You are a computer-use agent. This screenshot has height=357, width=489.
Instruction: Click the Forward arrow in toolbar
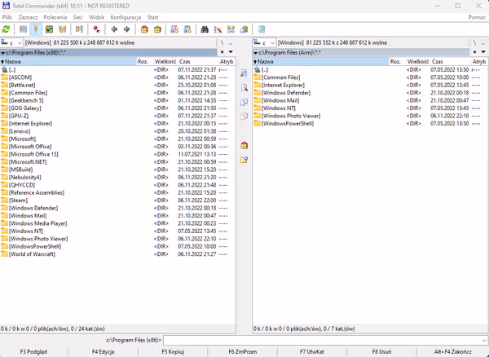point(126,29)
